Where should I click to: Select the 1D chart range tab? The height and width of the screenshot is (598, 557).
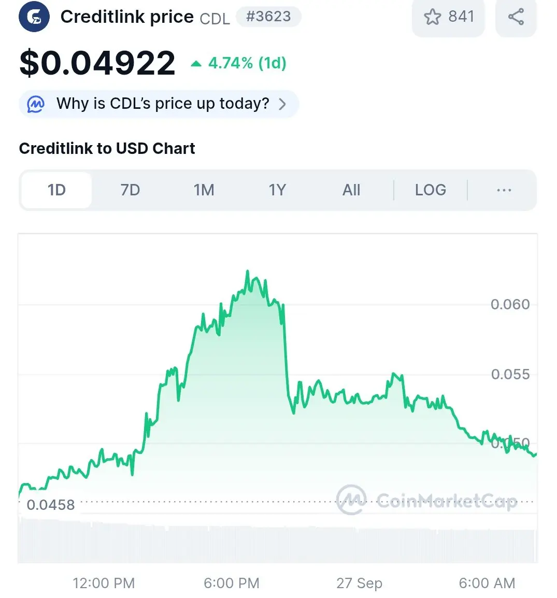coord(56,190)
